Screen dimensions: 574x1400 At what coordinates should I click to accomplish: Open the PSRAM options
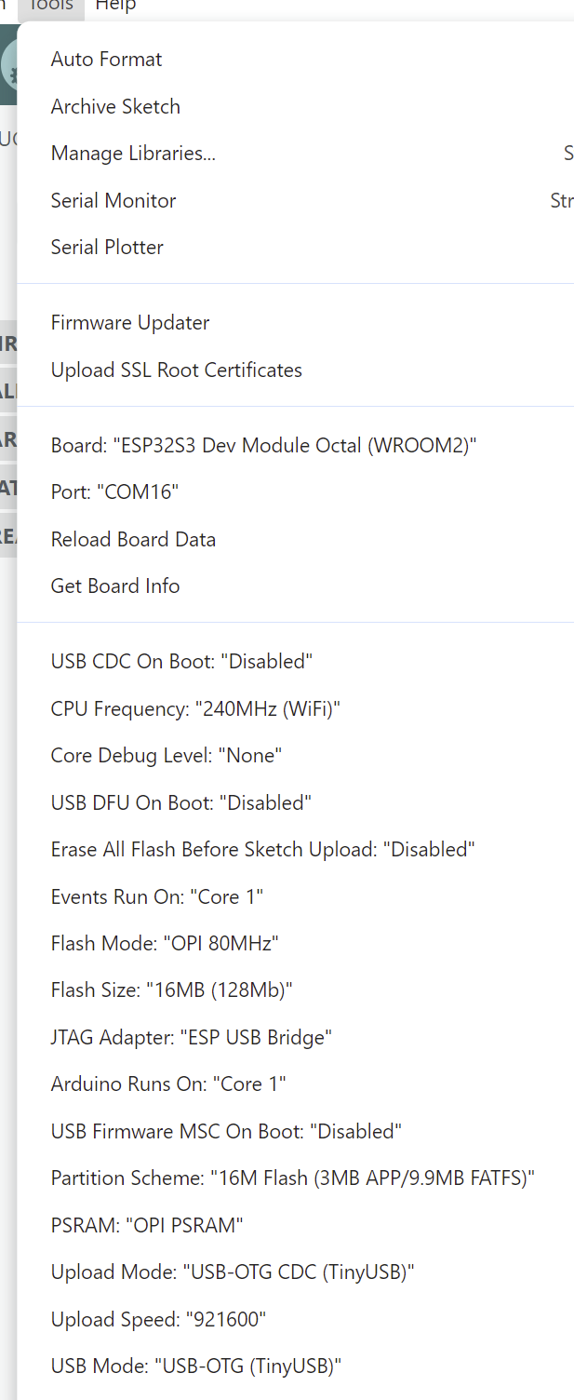tap(147, 1226)
